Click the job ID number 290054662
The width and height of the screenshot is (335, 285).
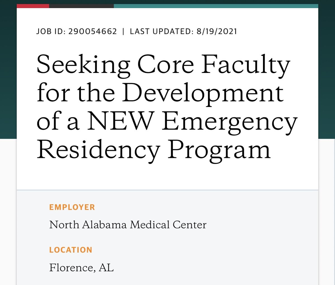[92, 31]
